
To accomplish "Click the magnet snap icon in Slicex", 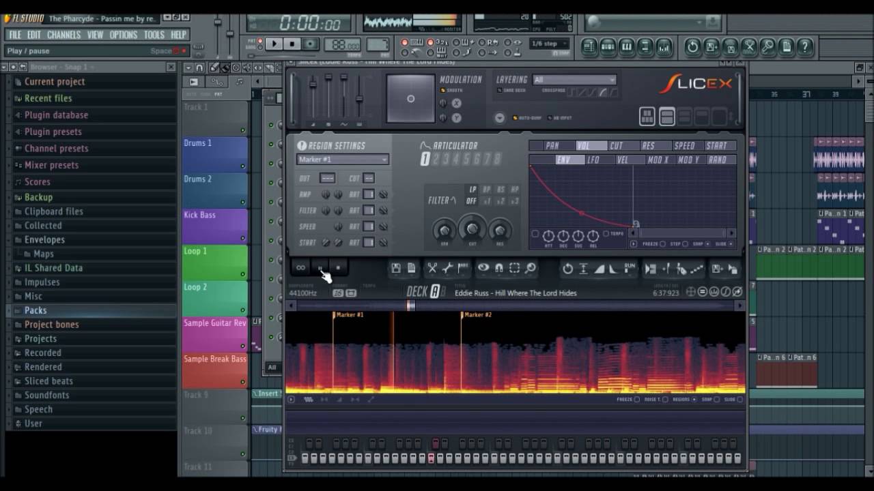I will pos(499,269).
